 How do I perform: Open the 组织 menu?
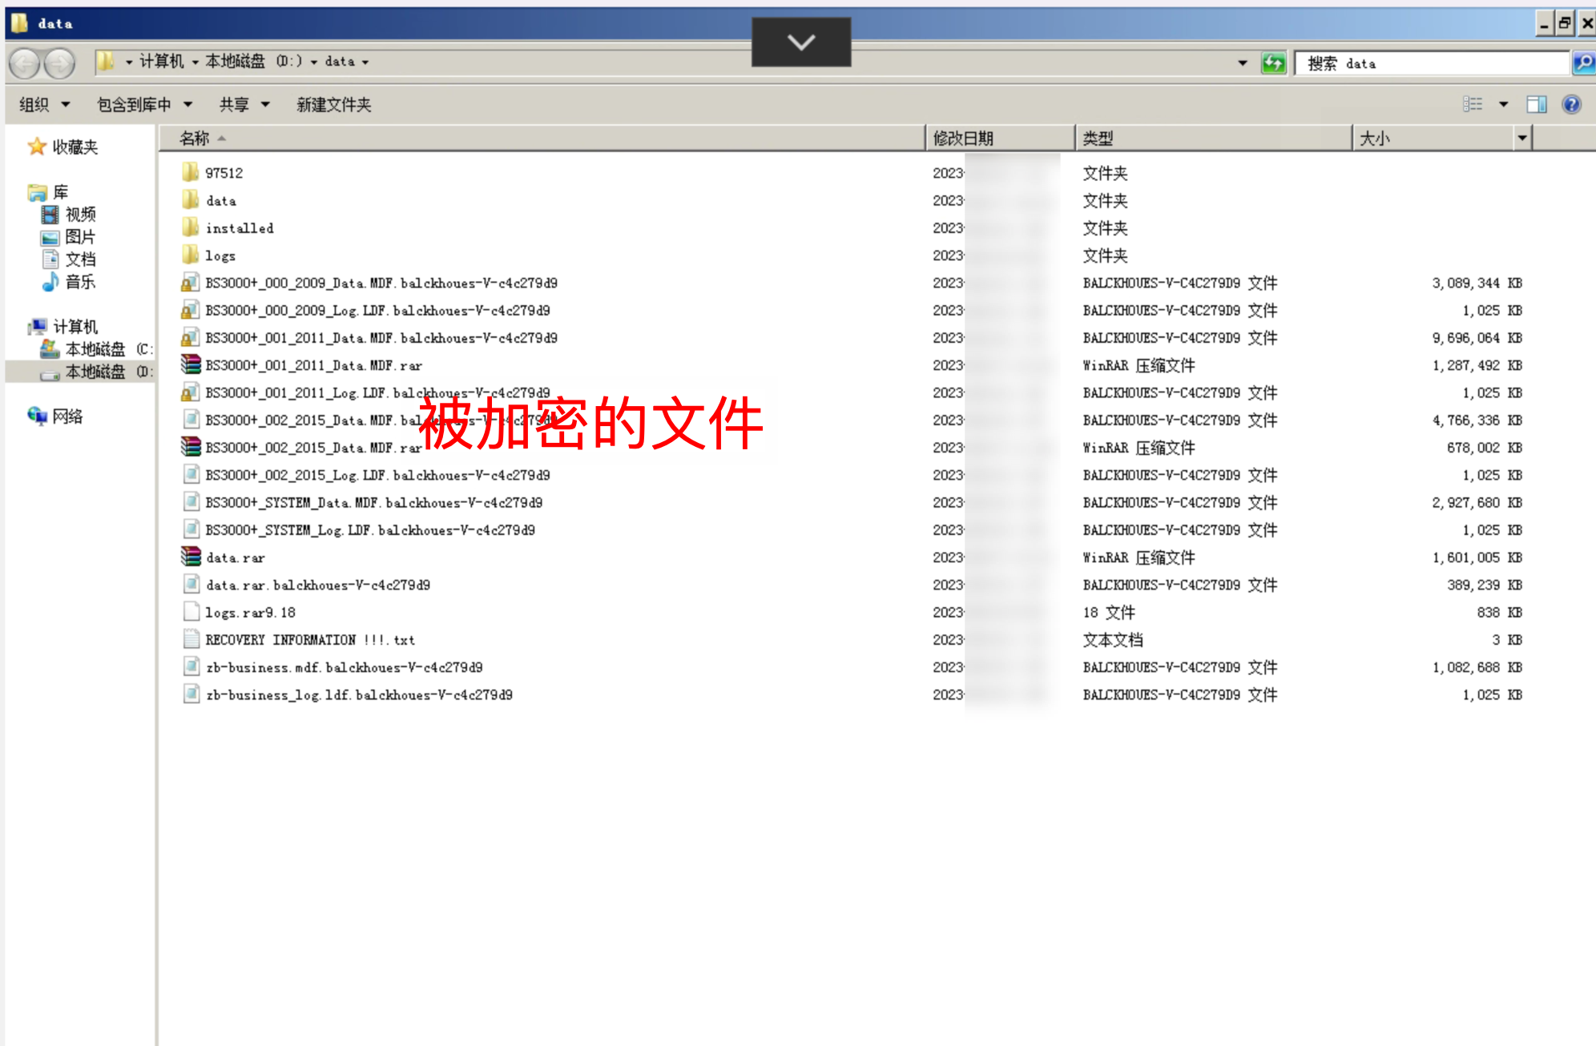[44, 104]
